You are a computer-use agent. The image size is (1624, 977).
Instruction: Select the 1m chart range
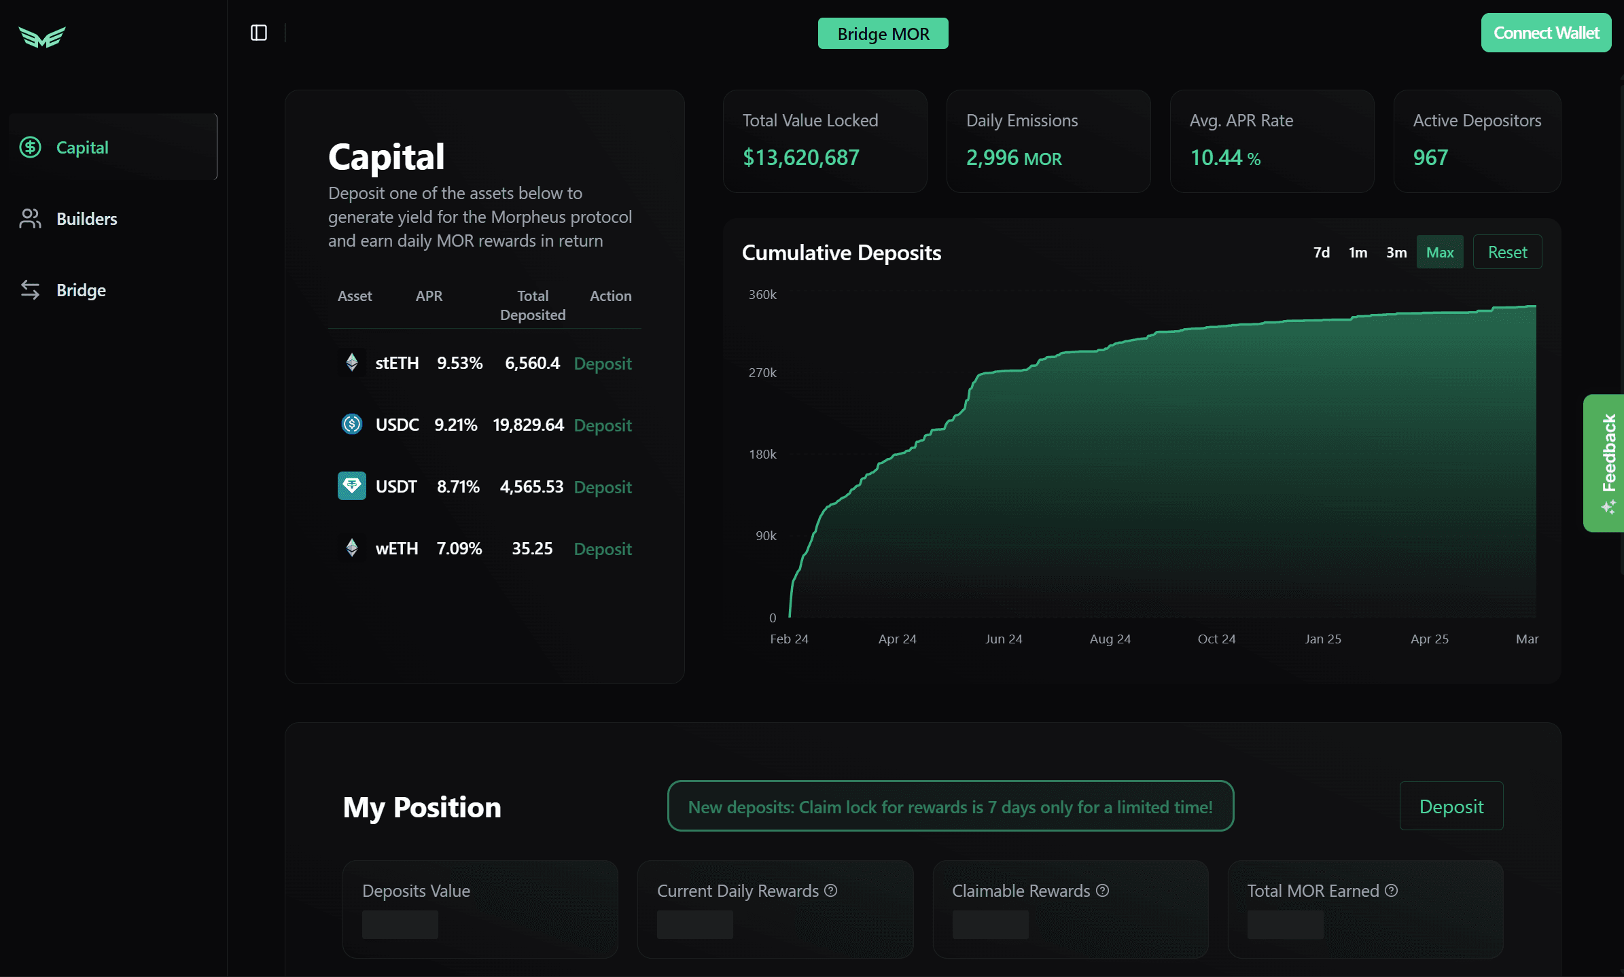[1358, 252]
